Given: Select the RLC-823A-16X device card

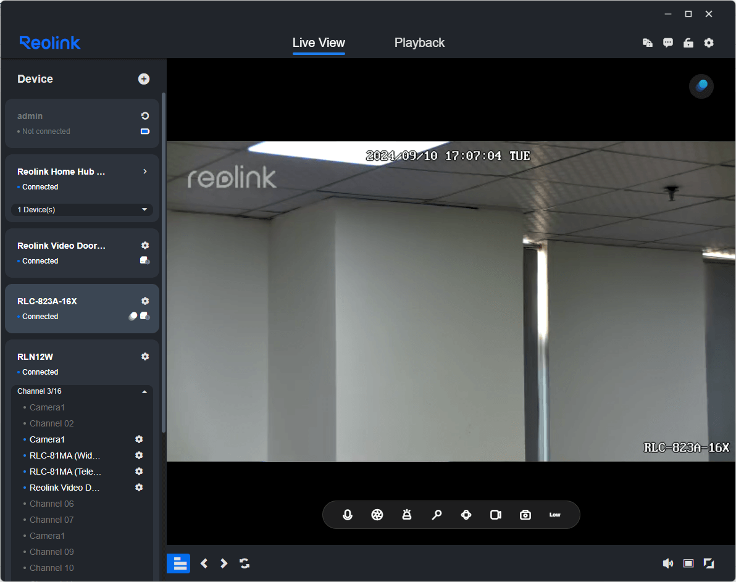Looking at the screenshot, I should 82,309.
